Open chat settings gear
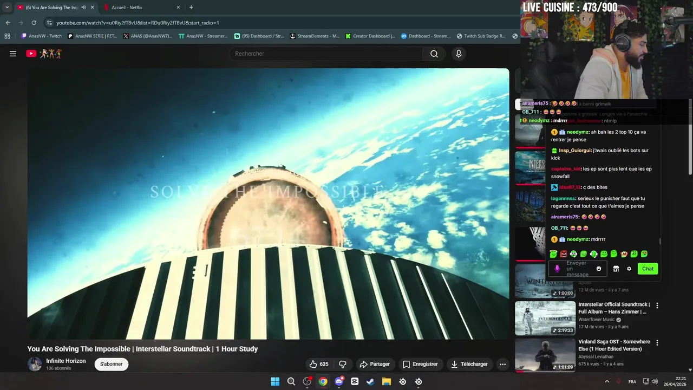The image size is (693, 390). (629, 269)
